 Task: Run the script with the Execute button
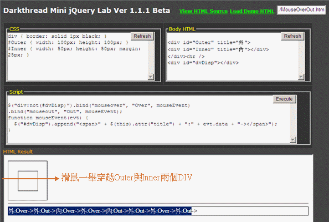pos(284,99)
